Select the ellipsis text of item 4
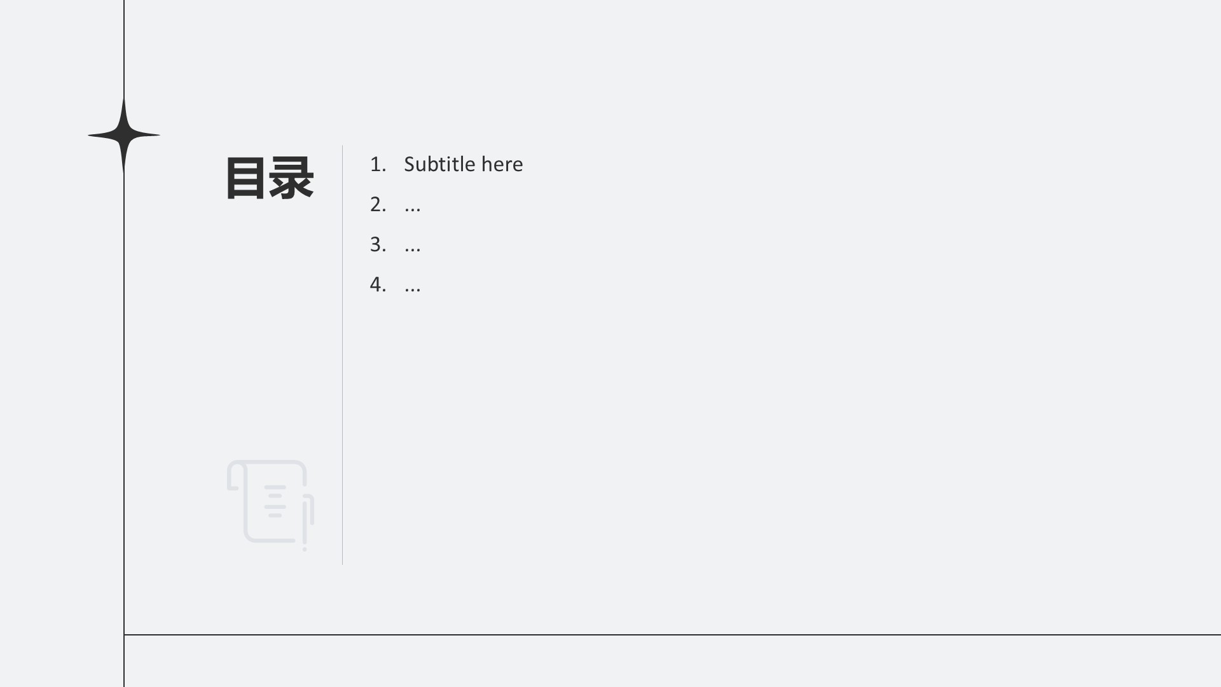 pos(412,289)
